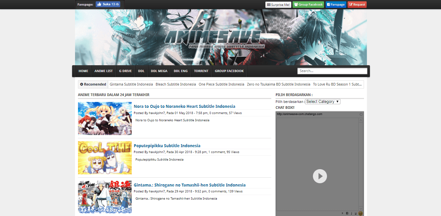
Task: Click the smiley emoticon icon in the chat box
Action: (x=360, y=213)
